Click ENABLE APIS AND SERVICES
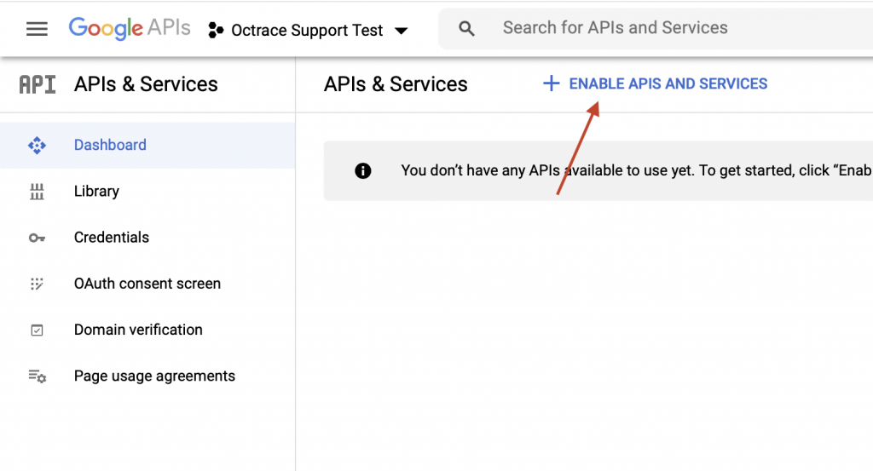This screenshot has width=873, height=471. 656,83
